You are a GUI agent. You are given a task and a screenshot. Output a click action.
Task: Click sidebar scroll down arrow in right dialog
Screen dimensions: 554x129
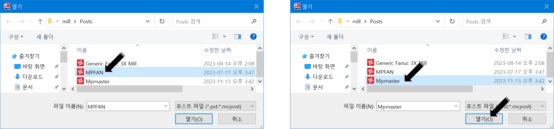pyautogui.click(x=354, y=89)
